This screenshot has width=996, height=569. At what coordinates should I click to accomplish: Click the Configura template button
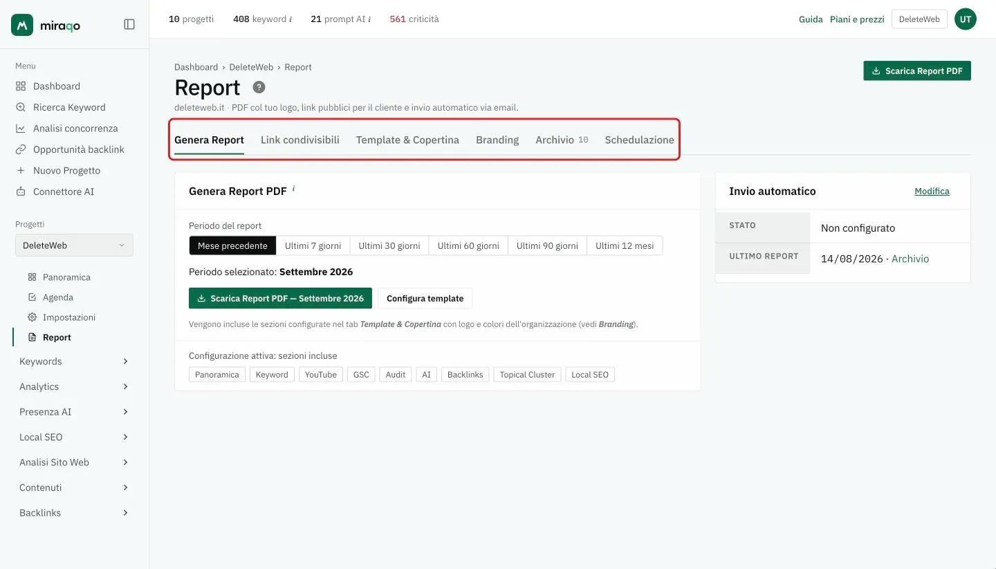[x=425, y=298]
